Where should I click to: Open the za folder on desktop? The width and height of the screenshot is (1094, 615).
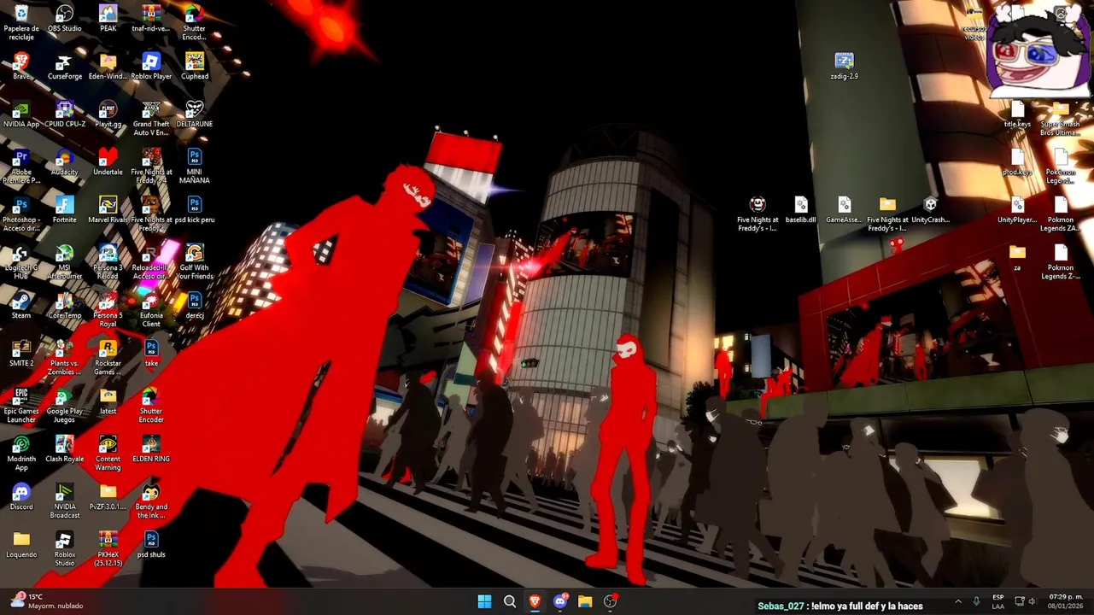click(1017, 257)
